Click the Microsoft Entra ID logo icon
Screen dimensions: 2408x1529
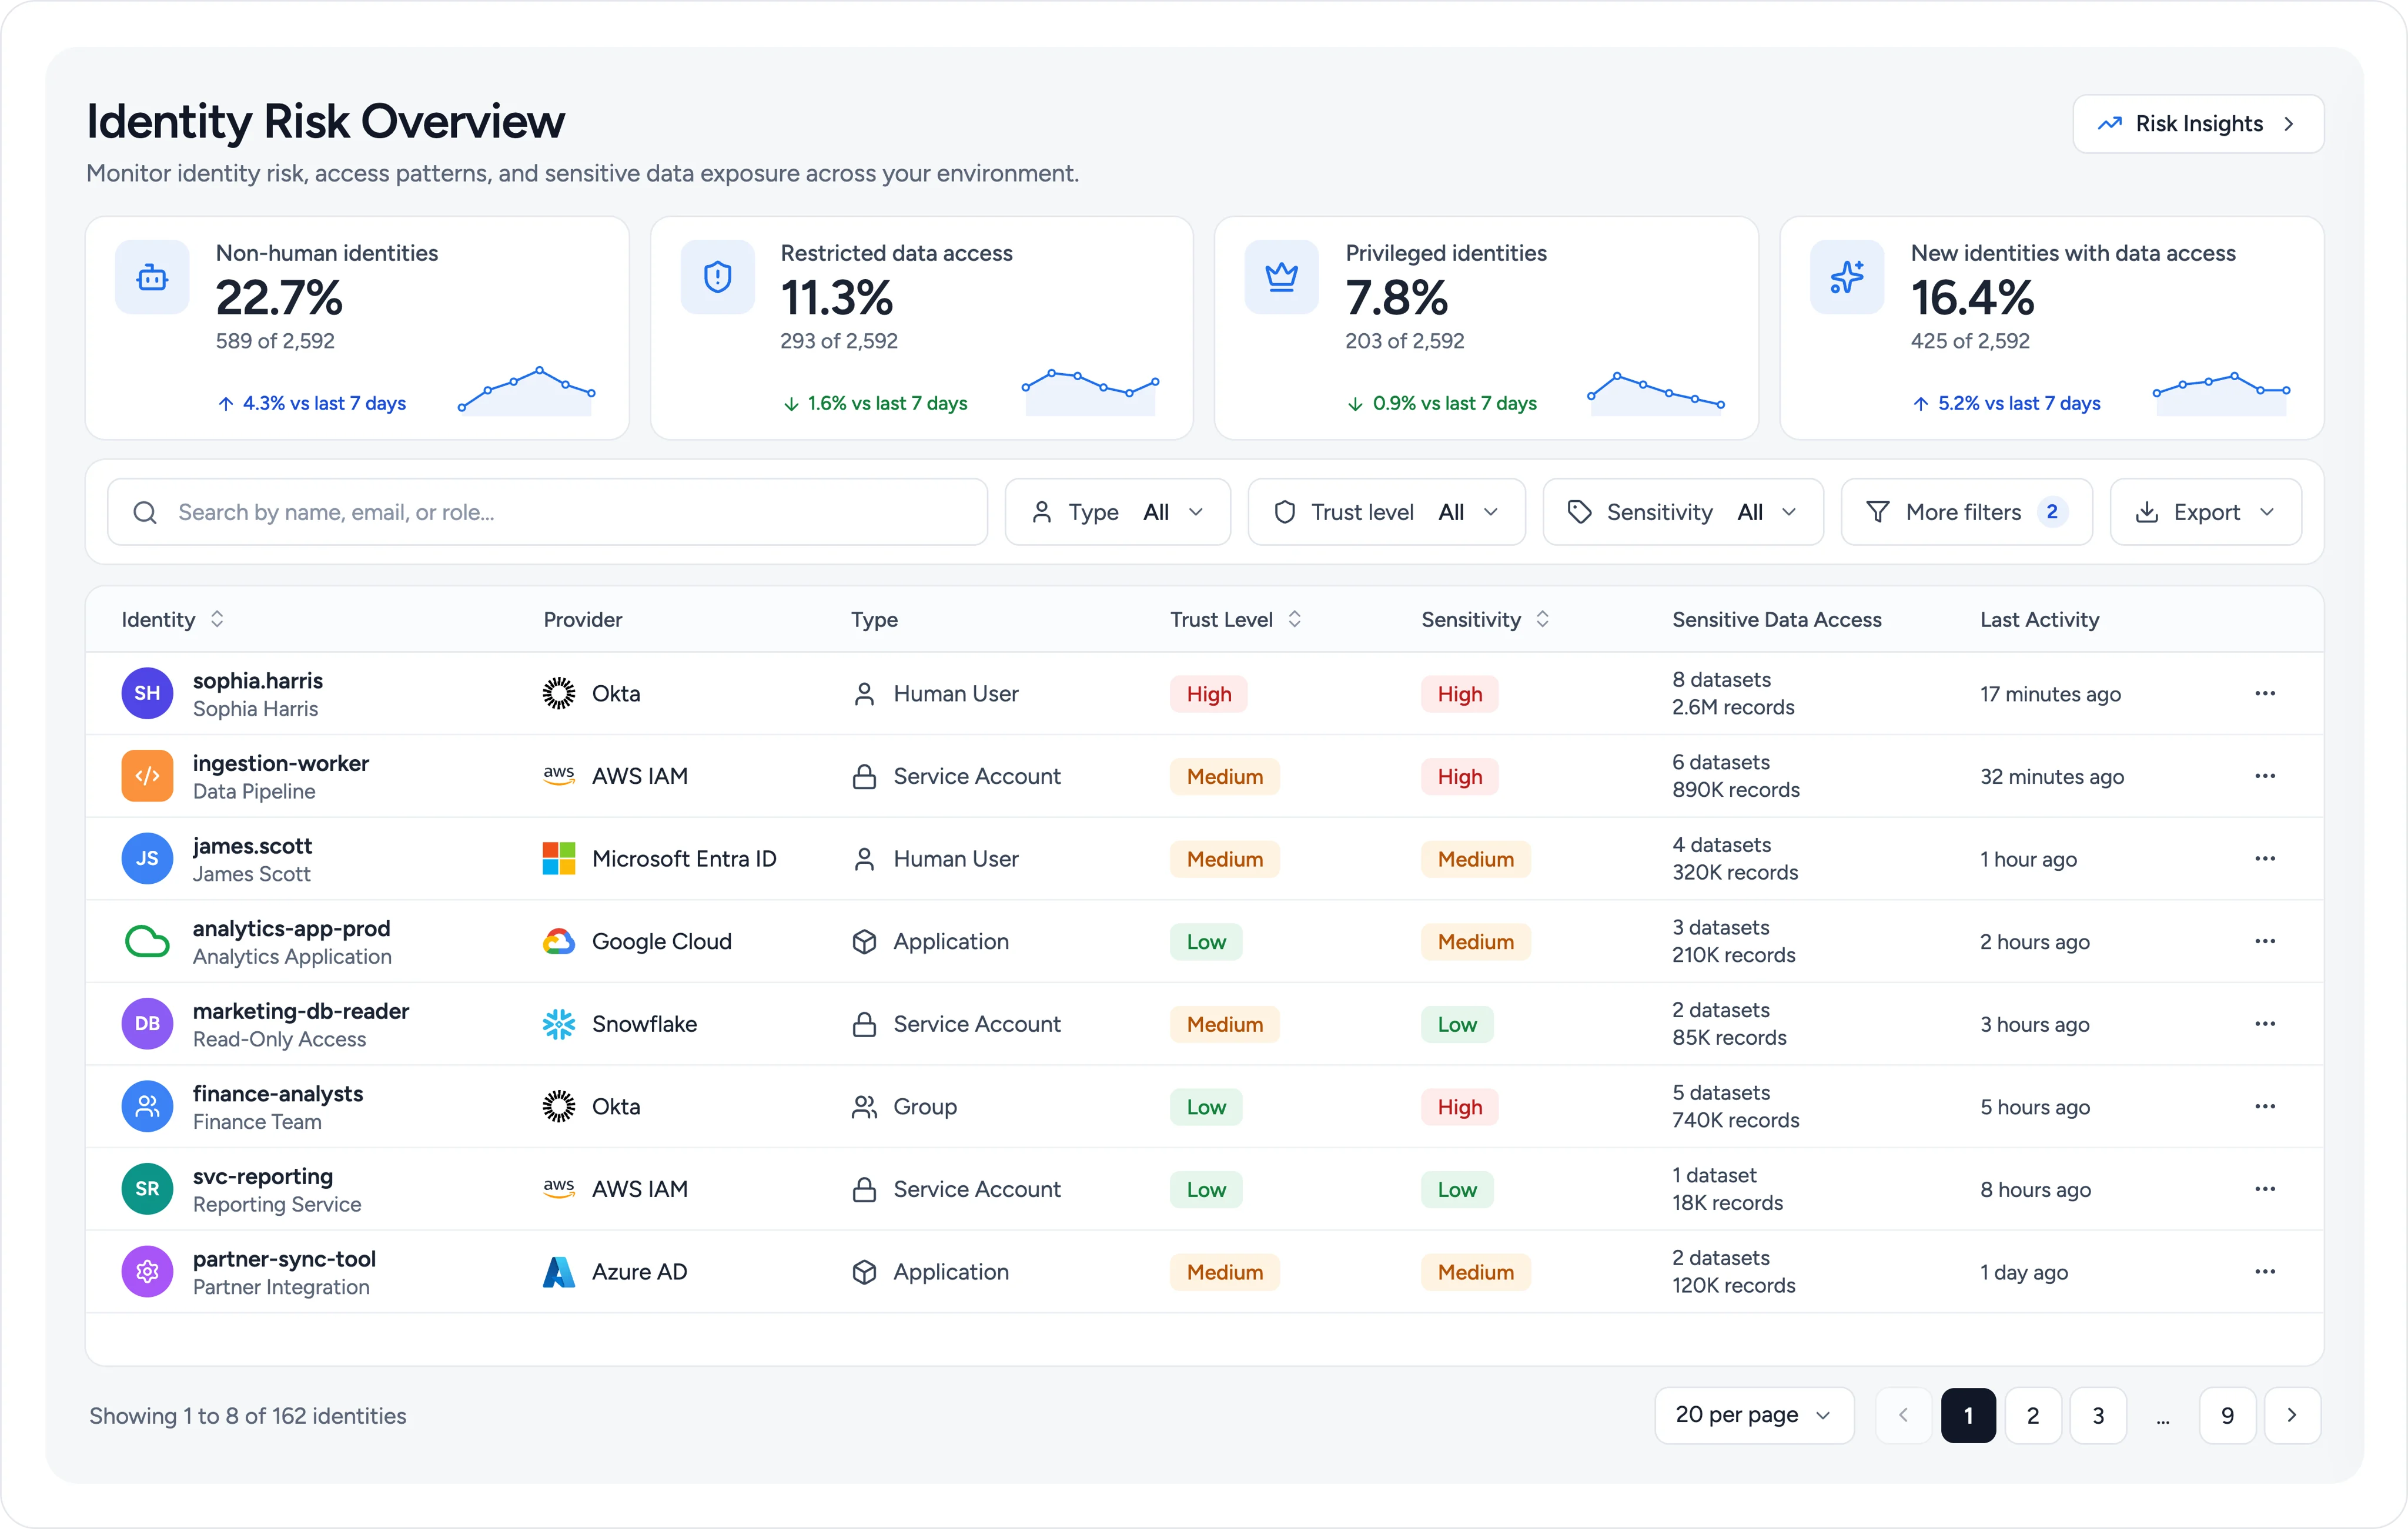[558, 859]
